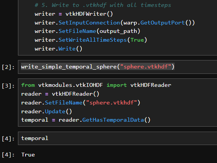The width and height of the screenshot is (217, 163).
Task: Place cursor in the cell containing only 'temporal'
Action: click(x=118, y=139)
